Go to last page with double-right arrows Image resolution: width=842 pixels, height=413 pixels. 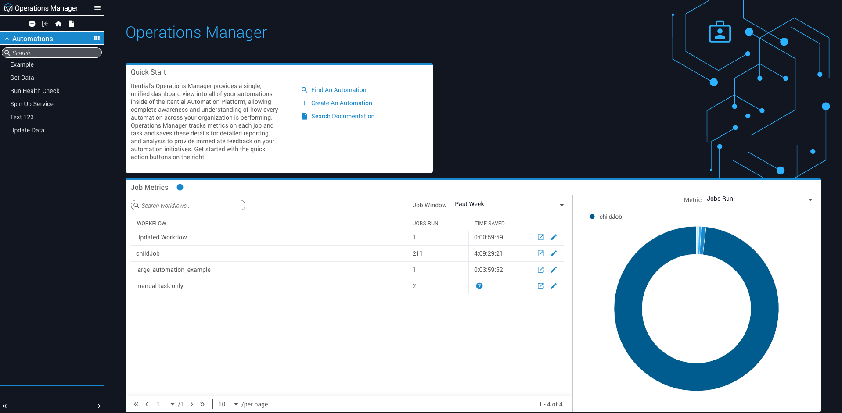[202, 404]
